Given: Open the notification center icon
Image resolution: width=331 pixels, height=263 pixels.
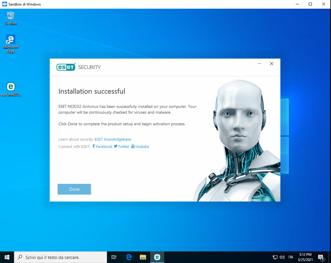Looking at the screenshot, I should [321, 257].
